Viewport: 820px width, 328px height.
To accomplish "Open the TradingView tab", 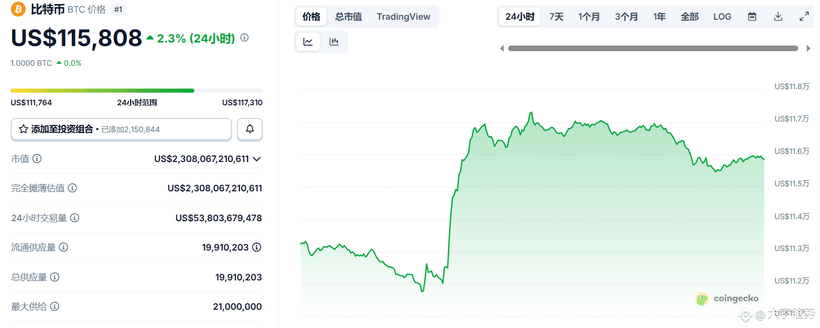I will [x=403, y=17].
